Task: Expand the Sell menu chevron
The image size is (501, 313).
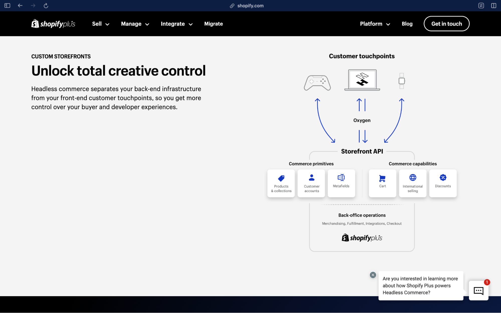Action: pyautogui.click(x=107, y=24)
